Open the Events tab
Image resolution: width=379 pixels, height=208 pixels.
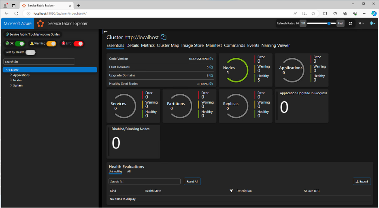253,45
